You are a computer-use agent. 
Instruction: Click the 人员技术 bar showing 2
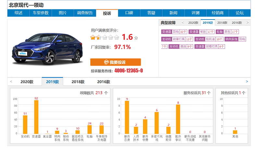click(136, 130)
